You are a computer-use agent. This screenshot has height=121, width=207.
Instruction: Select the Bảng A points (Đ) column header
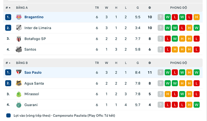coord(150,8)
